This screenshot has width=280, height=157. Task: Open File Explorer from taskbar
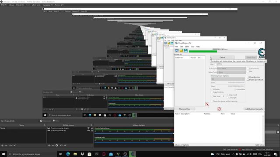tap(75, 154)
